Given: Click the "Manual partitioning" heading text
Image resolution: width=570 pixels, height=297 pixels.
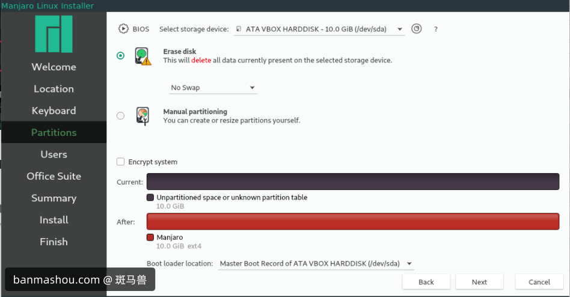Looking at the screenshot, I should (x=195, y=112).
